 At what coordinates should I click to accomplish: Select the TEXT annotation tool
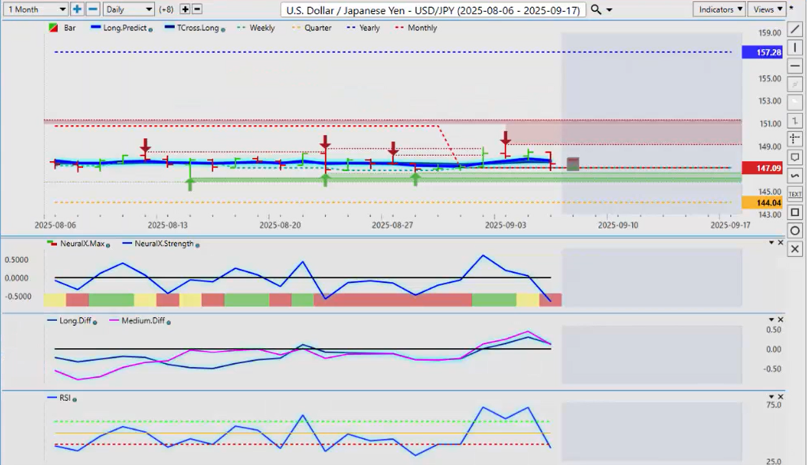coord(795,194)
